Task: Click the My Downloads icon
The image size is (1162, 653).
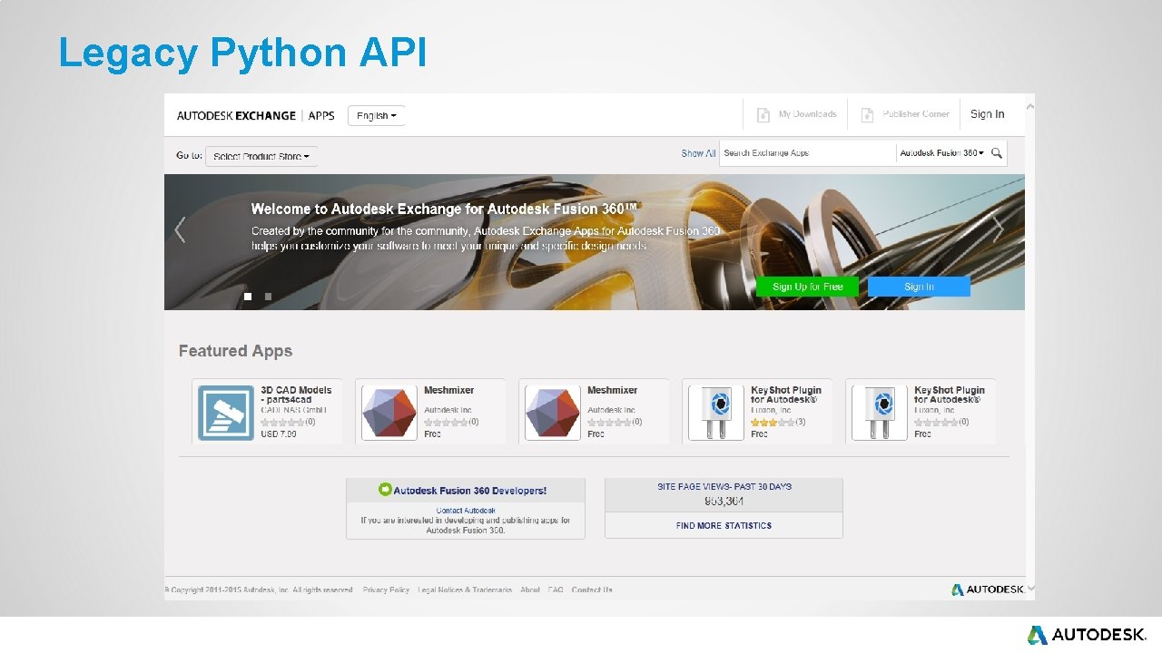Action: pyautogui.click(x=763, y=114)
